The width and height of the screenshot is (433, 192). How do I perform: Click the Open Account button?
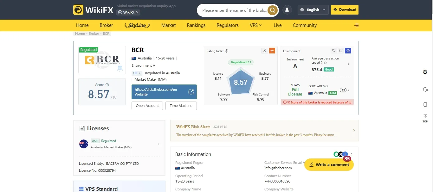coord(147,106)
